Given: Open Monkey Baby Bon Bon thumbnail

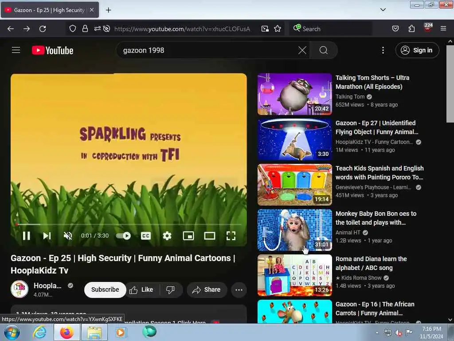Looking at the screenshot, I should pyautogui.click(x=295, y=230).
